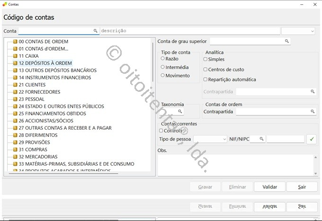Open the dropdown right of descrição field
The width and height of the screenshot is (322, 221).
[298, 31]
